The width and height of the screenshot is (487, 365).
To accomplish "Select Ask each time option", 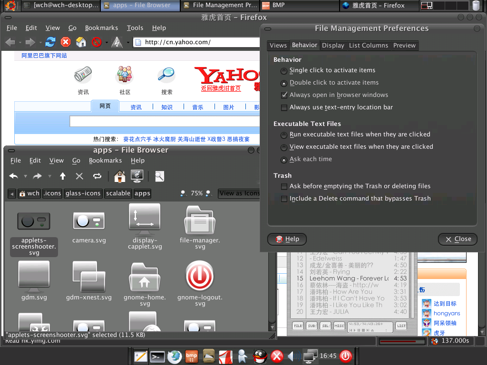I will tap(283, 160).
